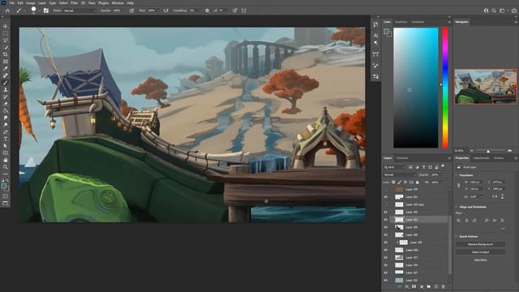
Task: Click the align top edges button
Action: coord(487,220)
